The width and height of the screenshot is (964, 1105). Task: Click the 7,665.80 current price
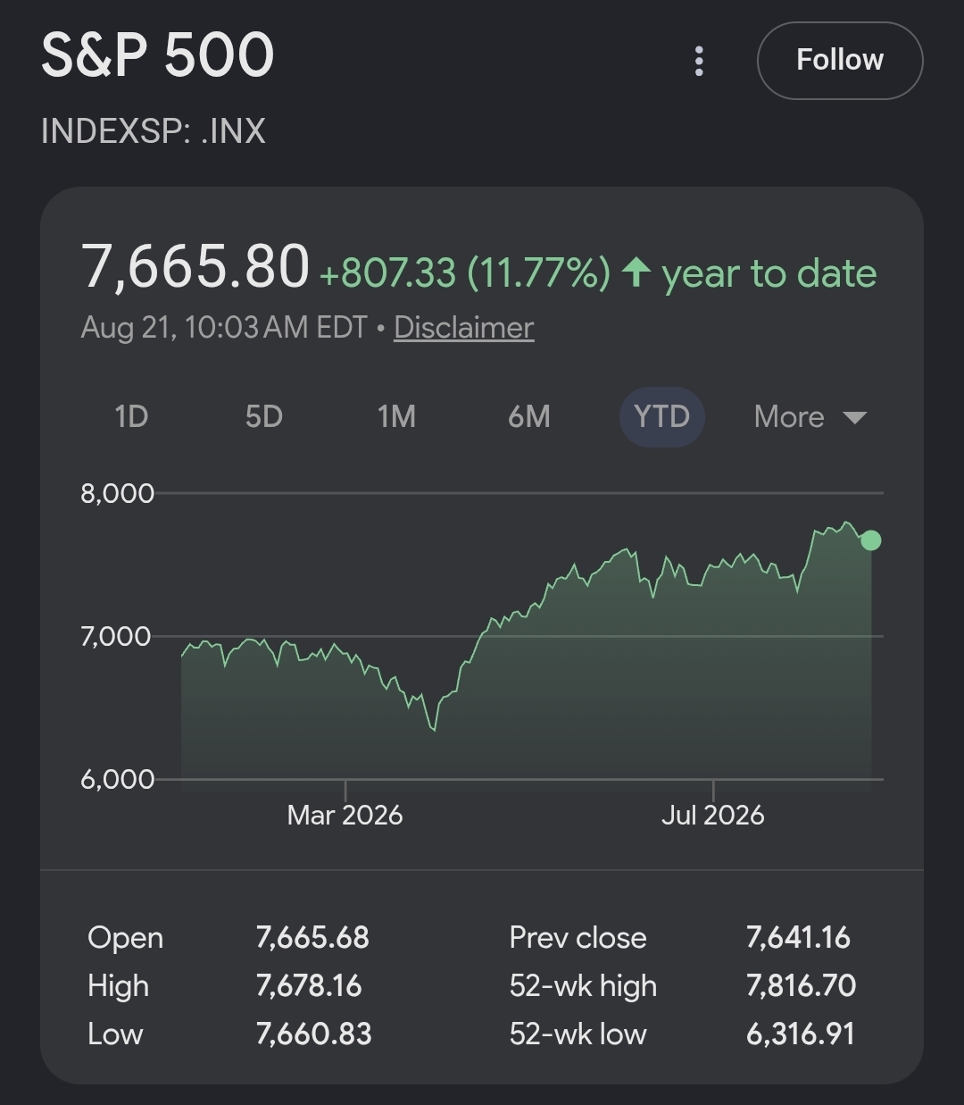click(x=195, y=267)
